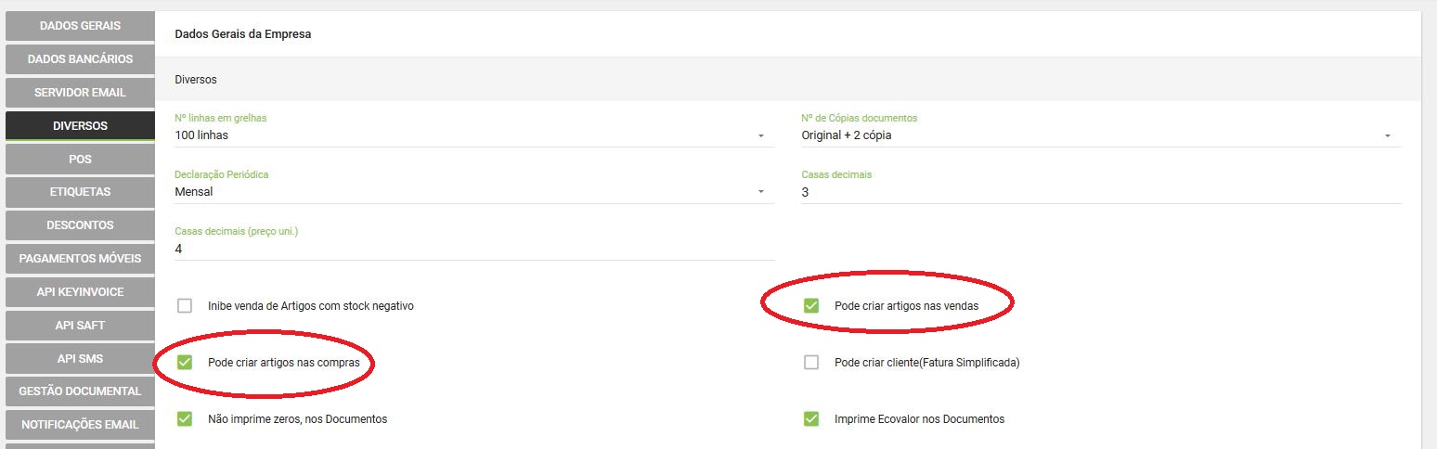Enable Inibe venda de Artigos com stock negativo

tap(185, 305)
